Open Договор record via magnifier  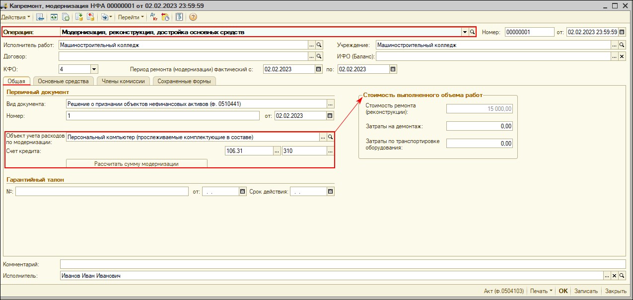319,56
